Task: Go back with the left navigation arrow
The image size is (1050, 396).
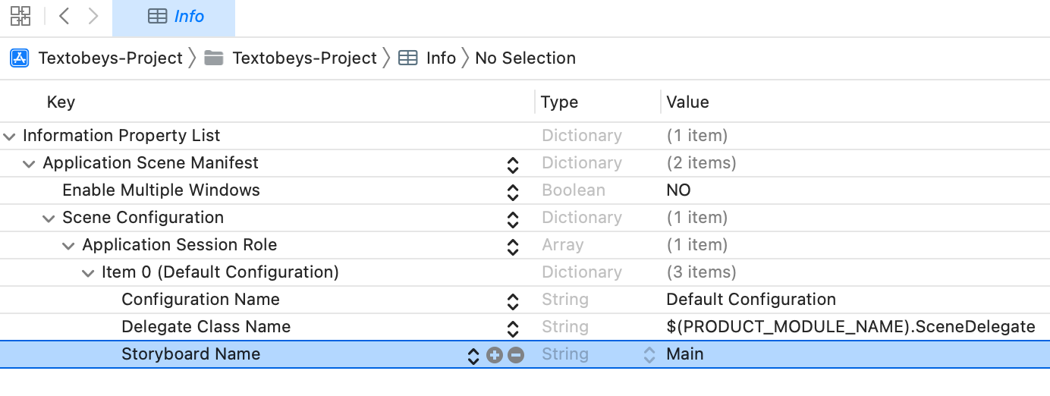Action: (x=64, y=16)
